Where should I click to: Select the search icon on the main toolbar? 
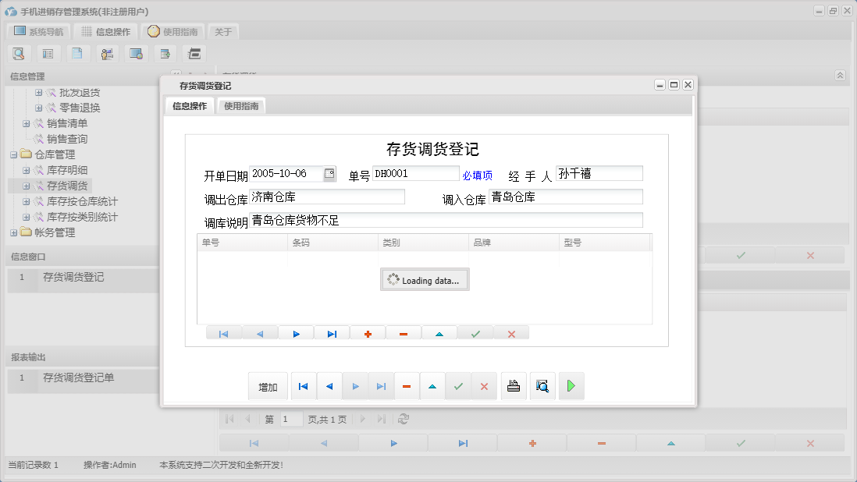point(19,53)
